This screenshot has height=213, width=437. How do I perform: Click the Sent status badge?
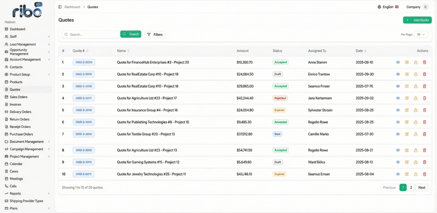click(277, 134)
